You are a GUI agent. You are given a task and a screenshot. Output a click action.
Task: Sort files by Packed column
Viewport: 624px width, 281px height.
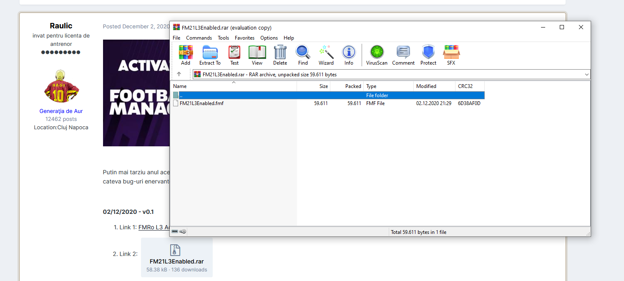[x=347, y=86]
